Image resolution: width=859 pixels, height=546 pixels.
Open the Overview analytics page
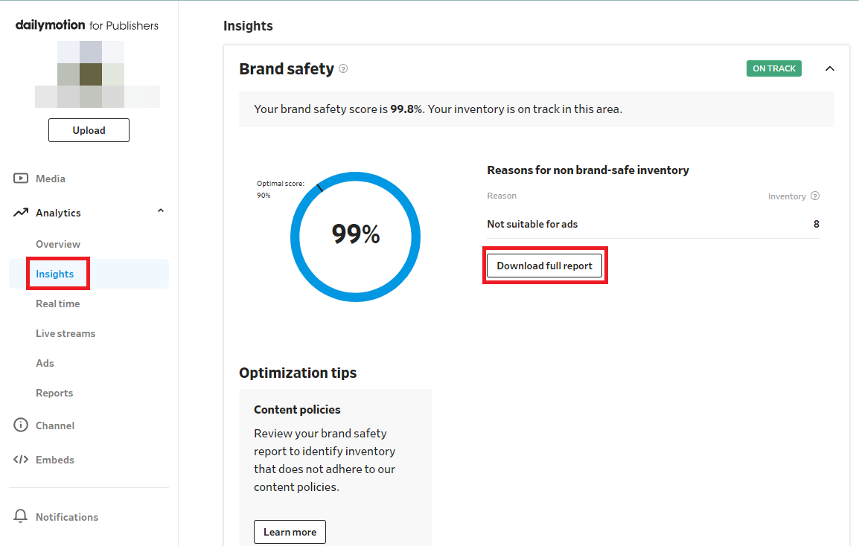(x=58, y=244)
